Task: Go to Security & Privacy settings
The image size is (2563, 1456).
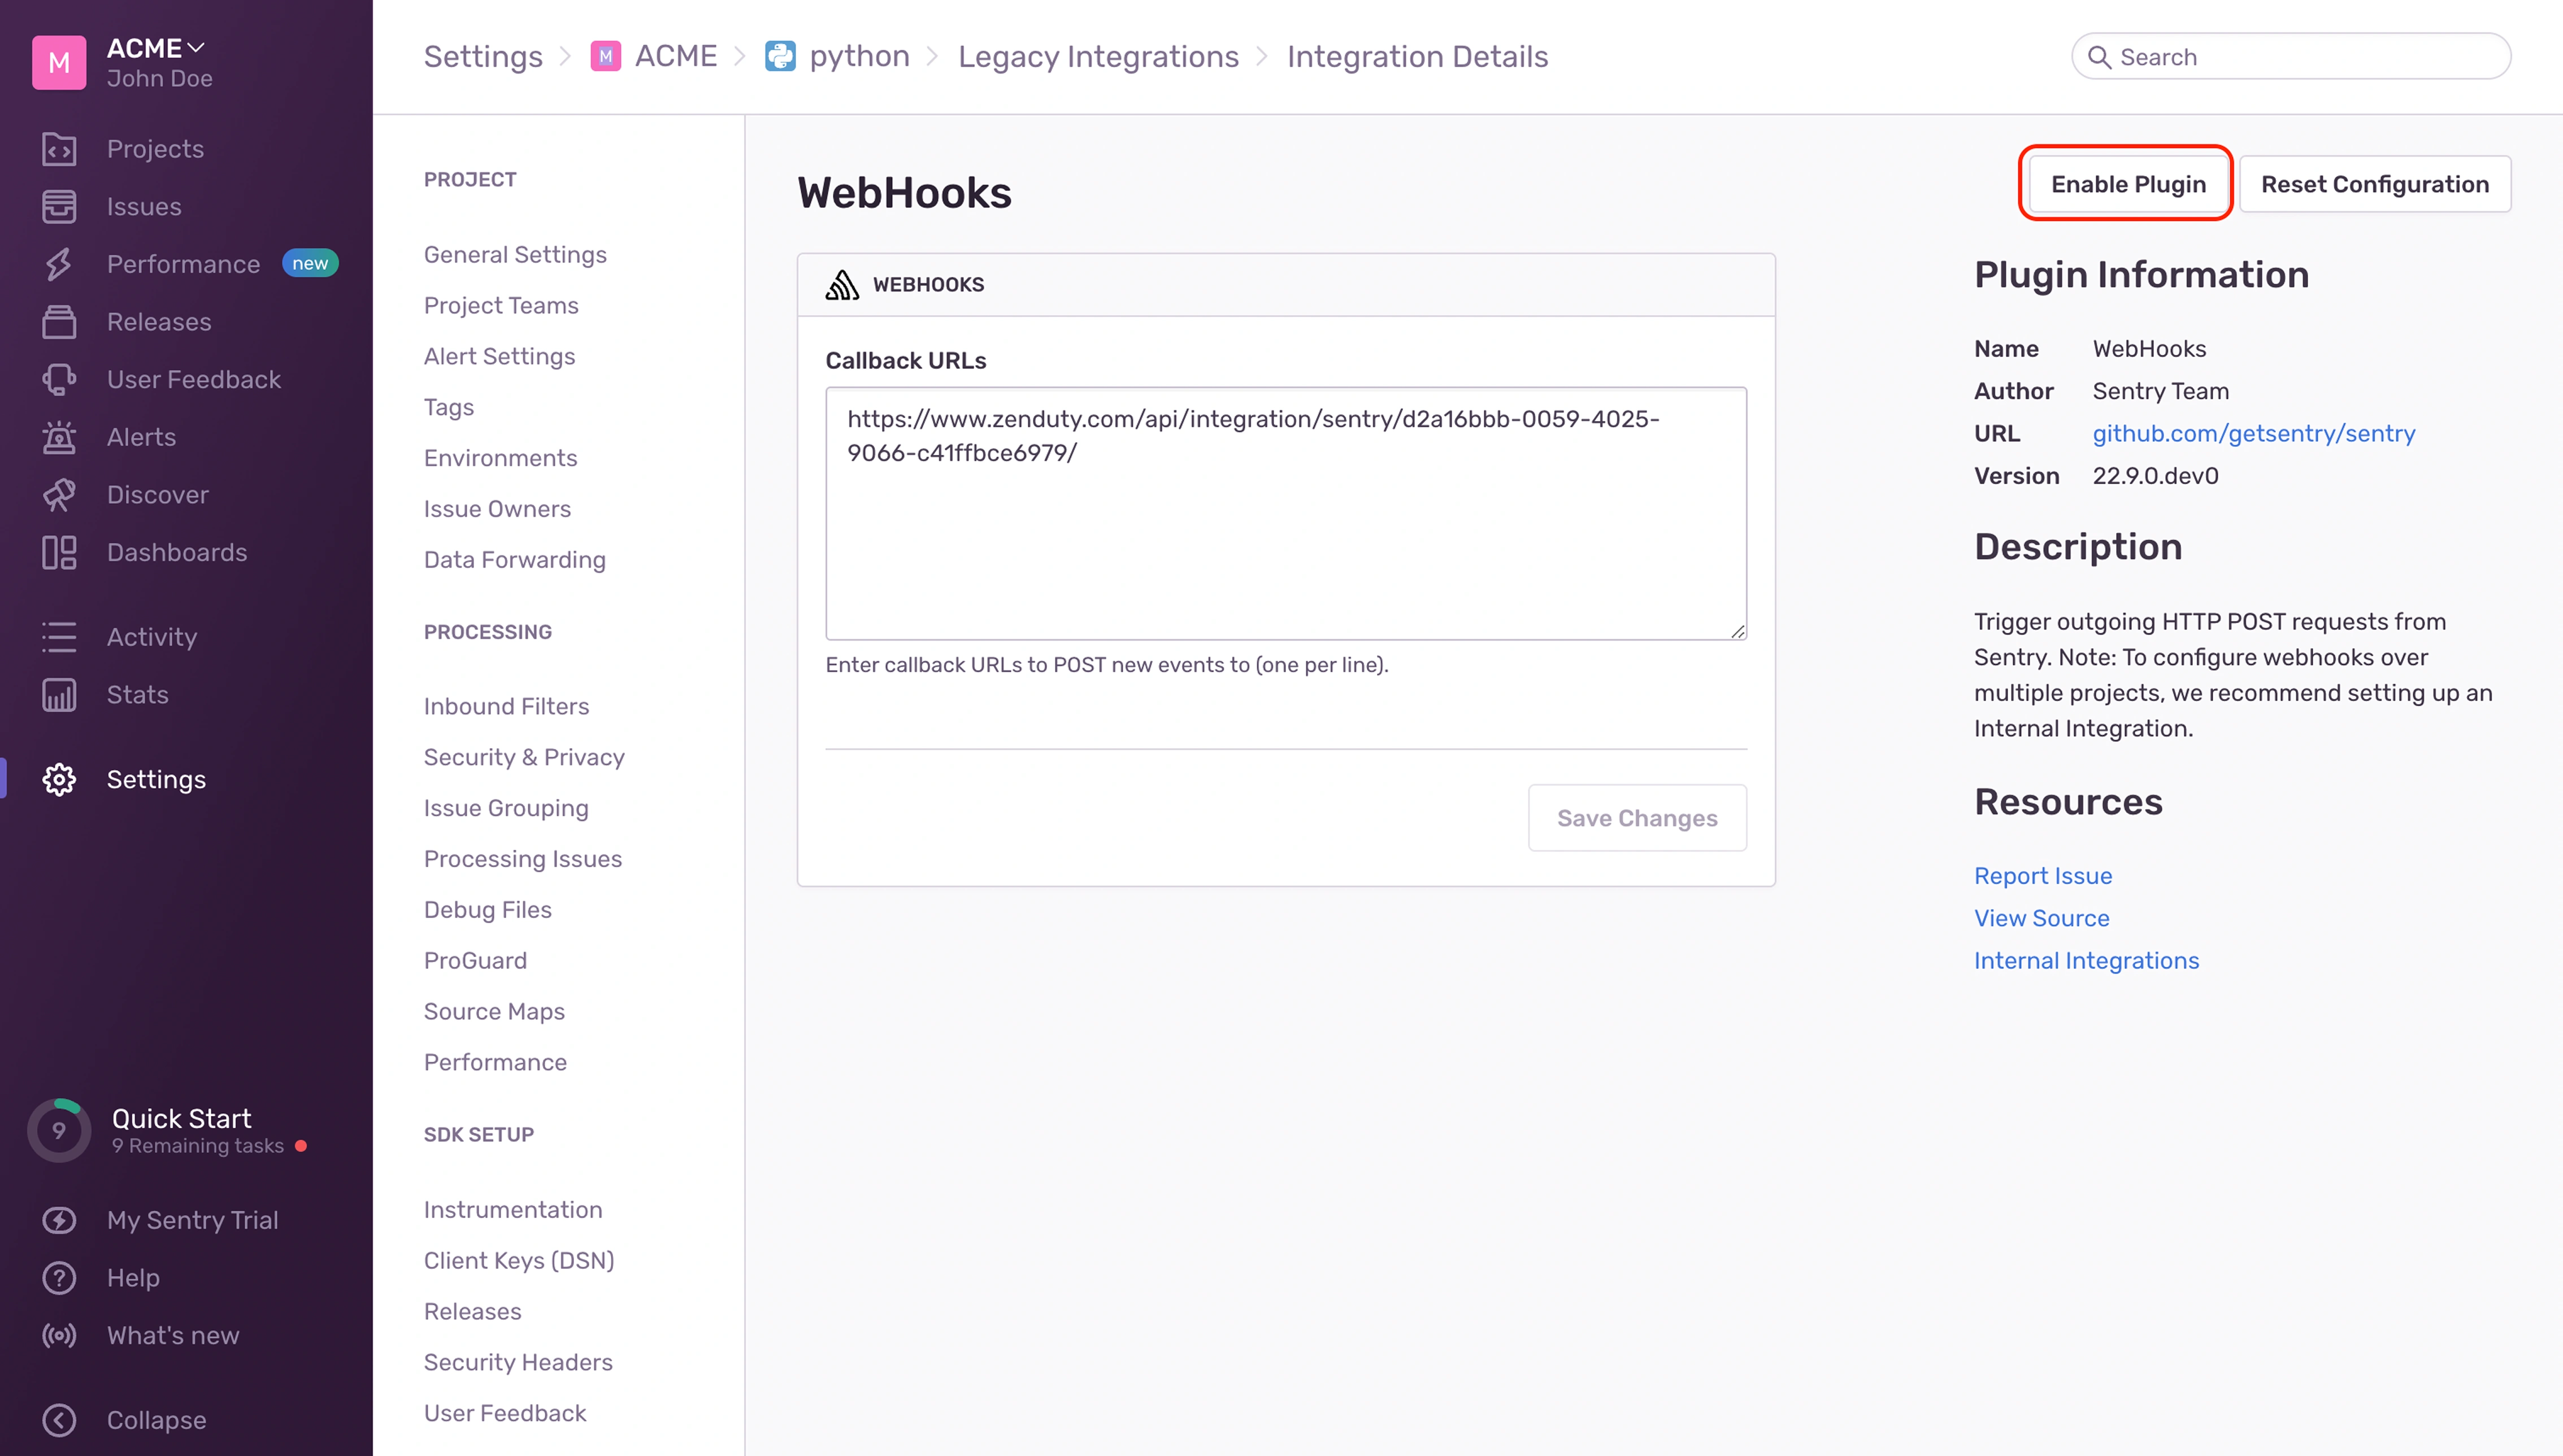Action: tap(523, 757)
